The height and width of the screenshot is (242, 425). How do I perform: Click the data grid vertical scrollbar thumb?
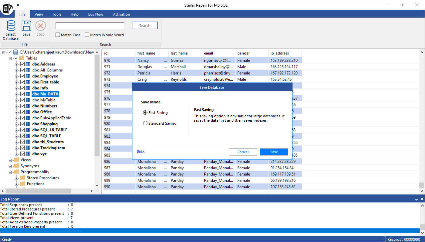[422, 185]
